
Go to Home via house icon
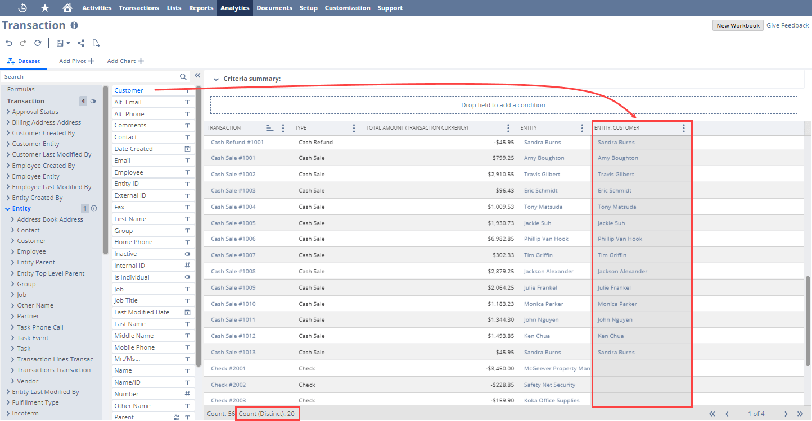coord(67,8)
